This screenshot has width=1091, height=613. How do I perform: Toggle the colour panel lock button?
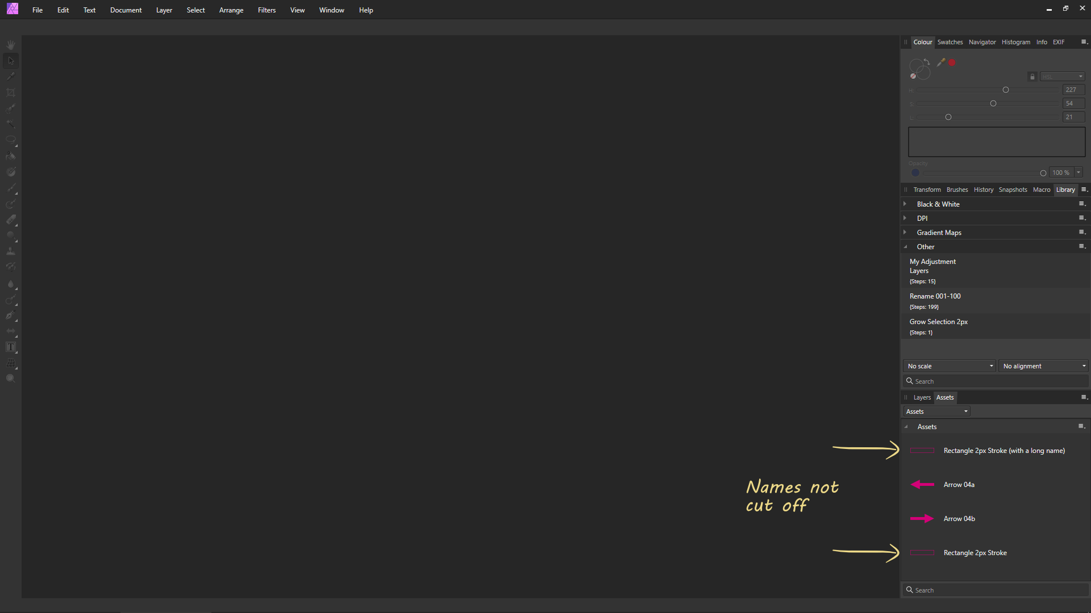1032,77
